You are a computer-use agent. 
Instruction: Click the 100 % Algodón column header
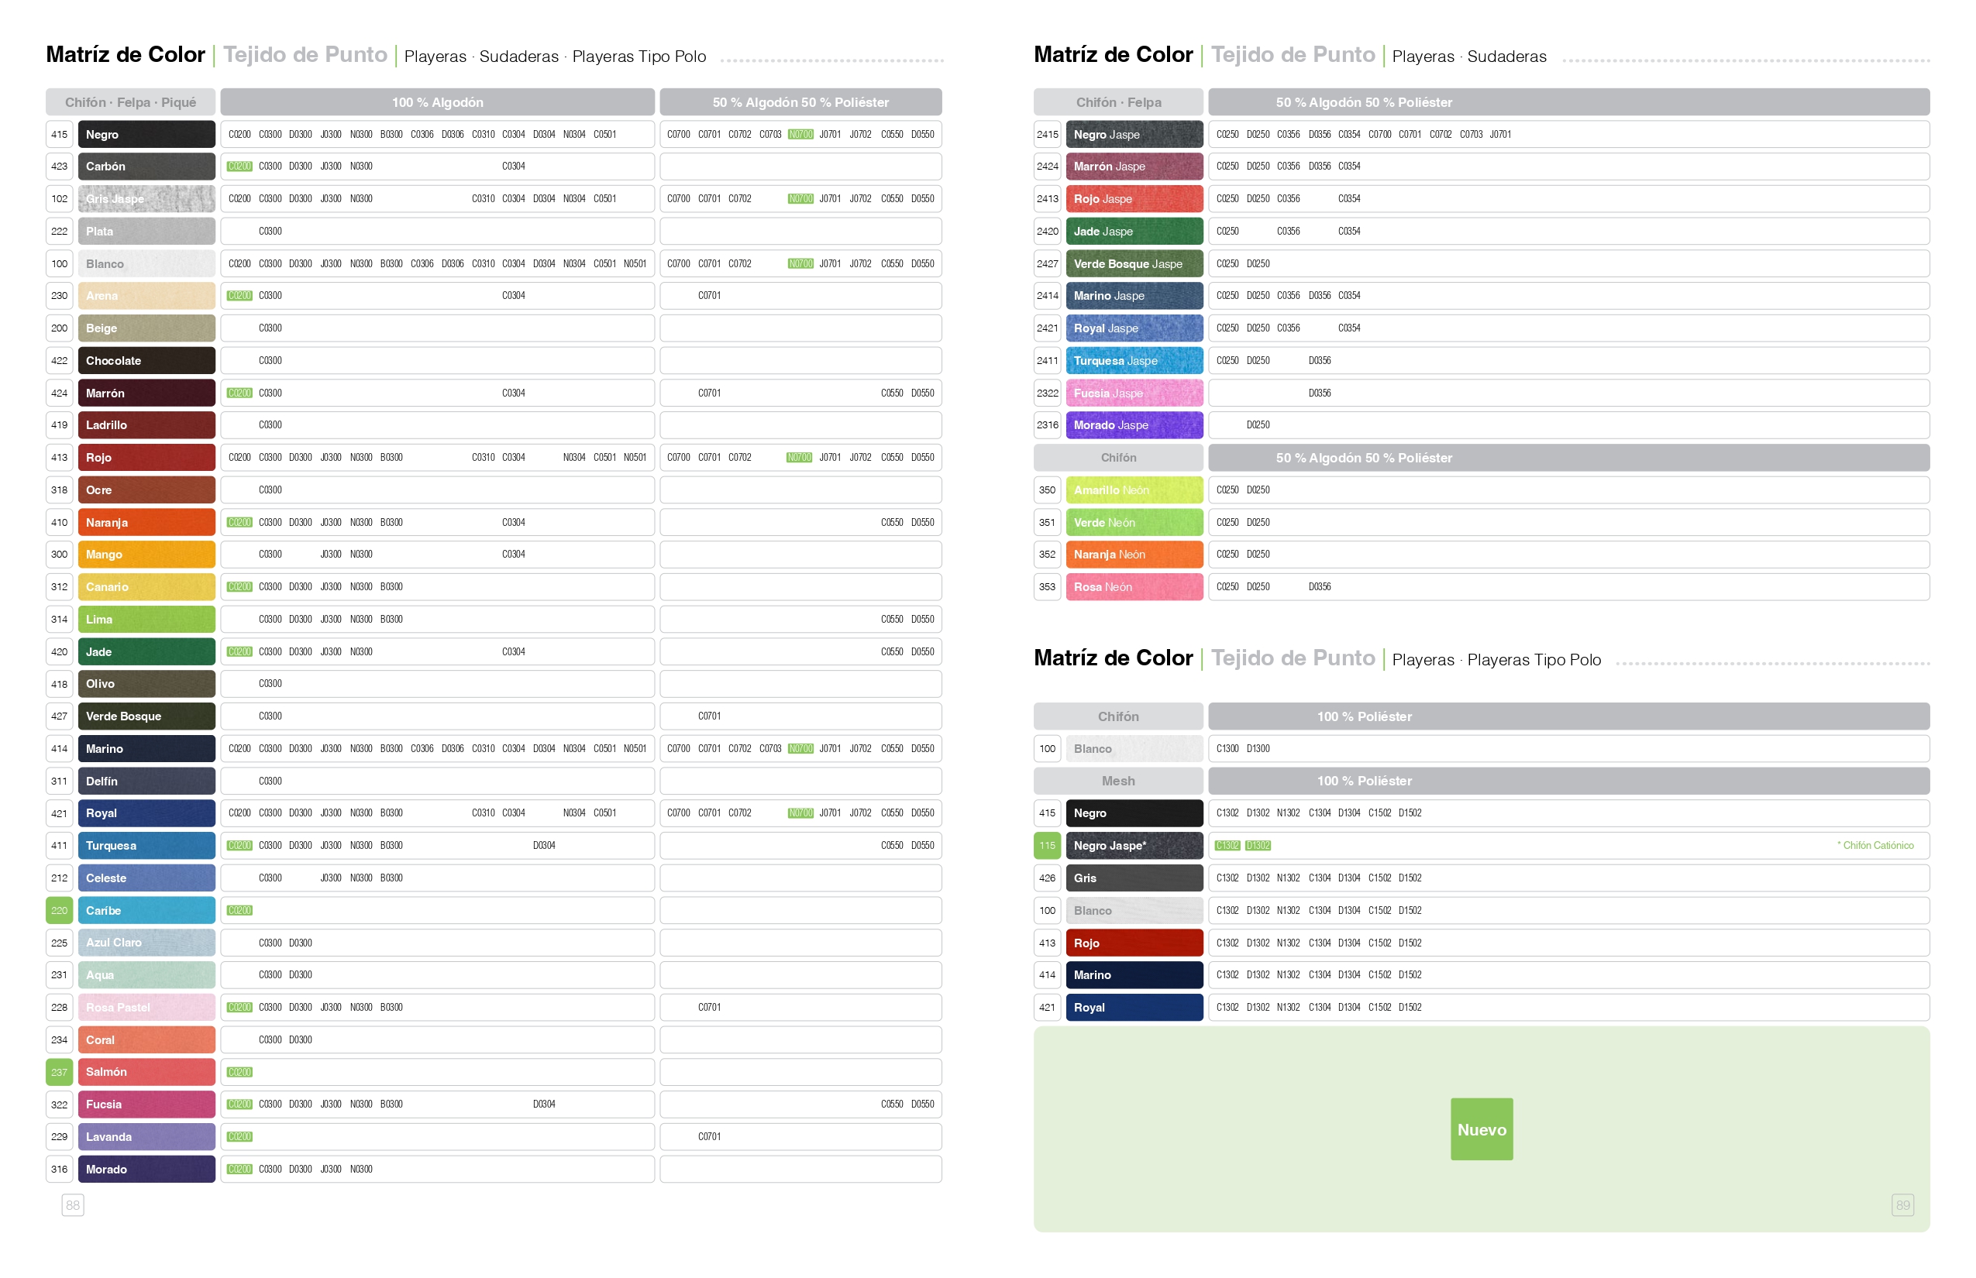click(x=438, y=102)
